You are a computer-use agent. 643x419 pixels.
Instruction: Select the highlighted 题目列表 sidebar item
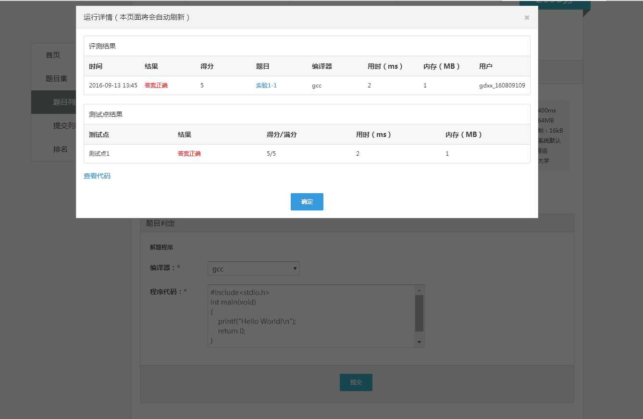point(54,102)
